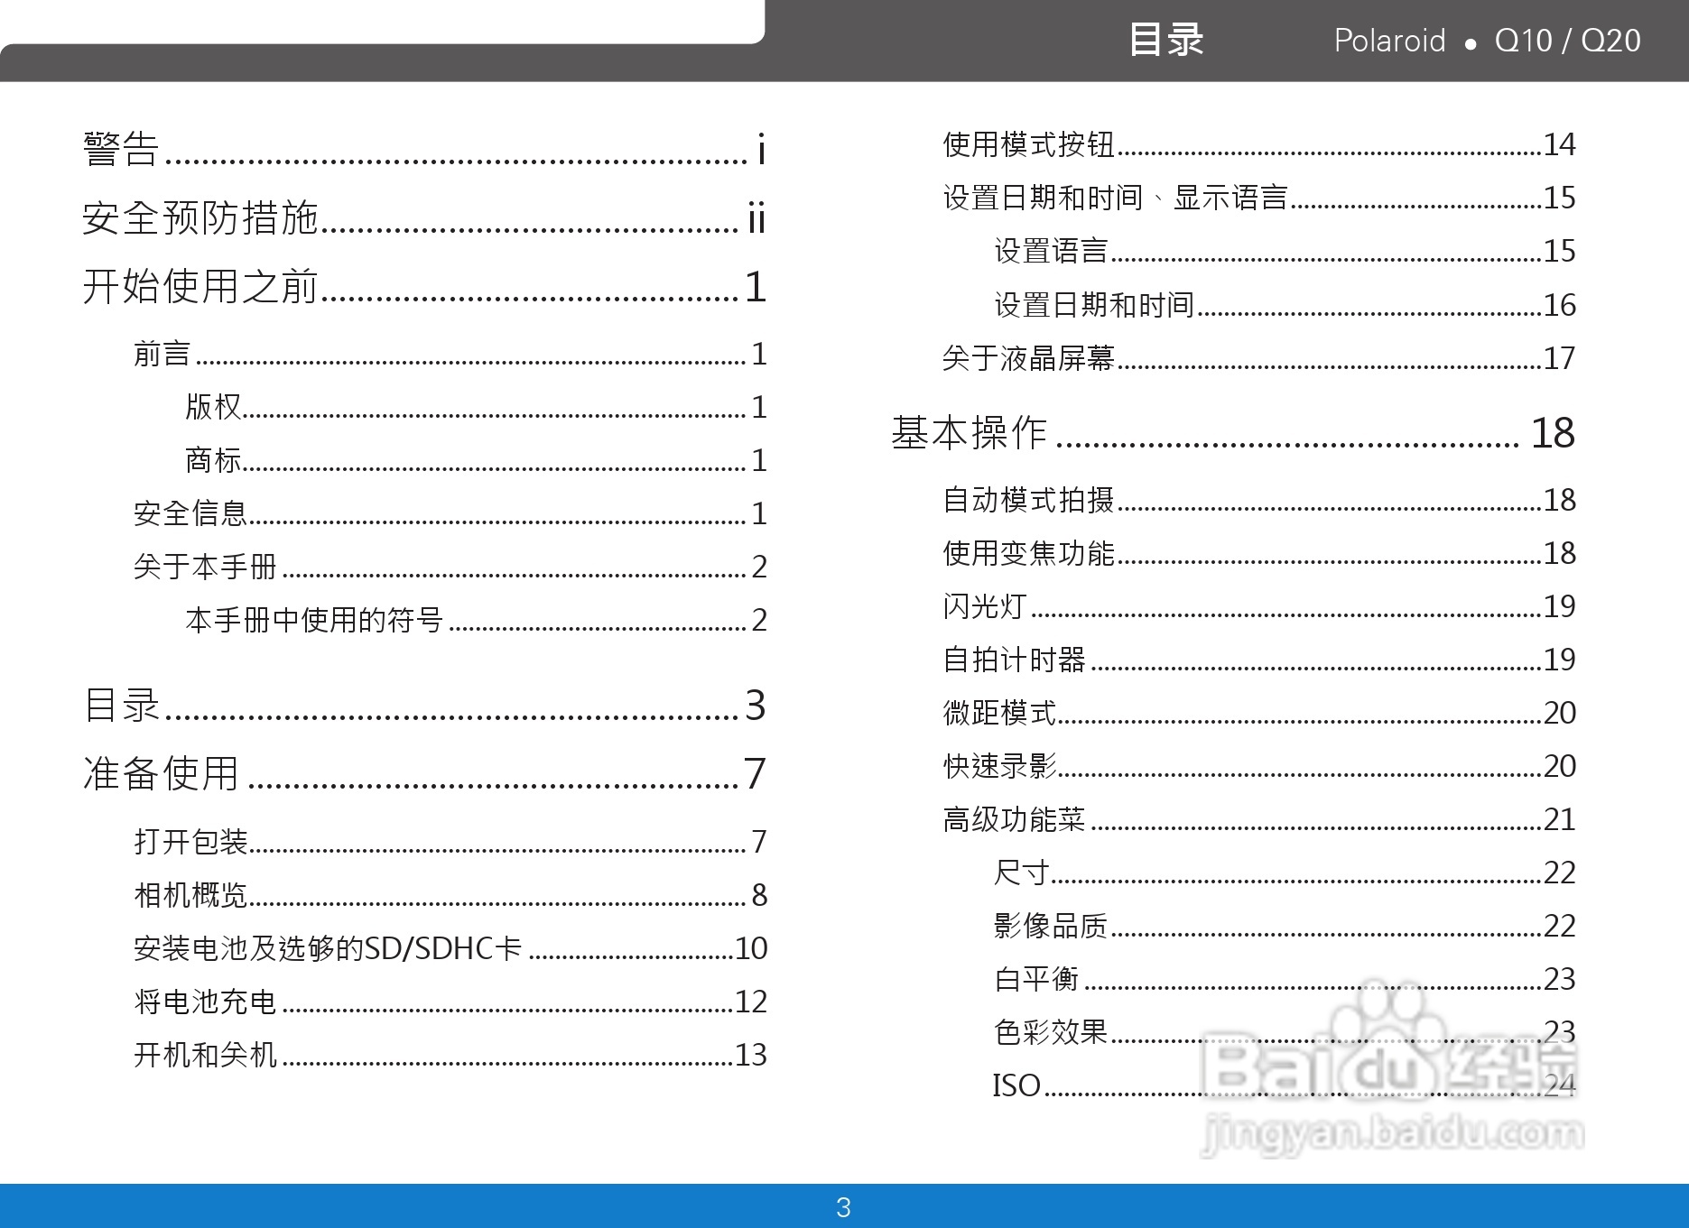Select the 商标 entry
This screenshot has width=1689, height=1228.
pos(476,460)
